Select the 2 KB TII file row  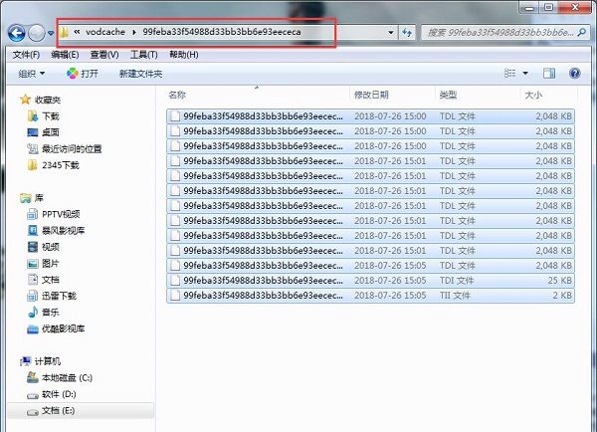click(370, 296)
